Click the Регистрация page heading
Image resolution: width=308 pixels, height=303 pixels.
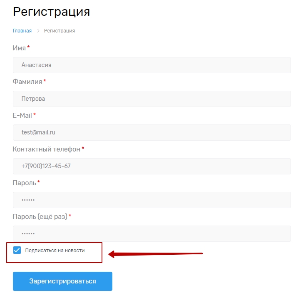point(51,12)
